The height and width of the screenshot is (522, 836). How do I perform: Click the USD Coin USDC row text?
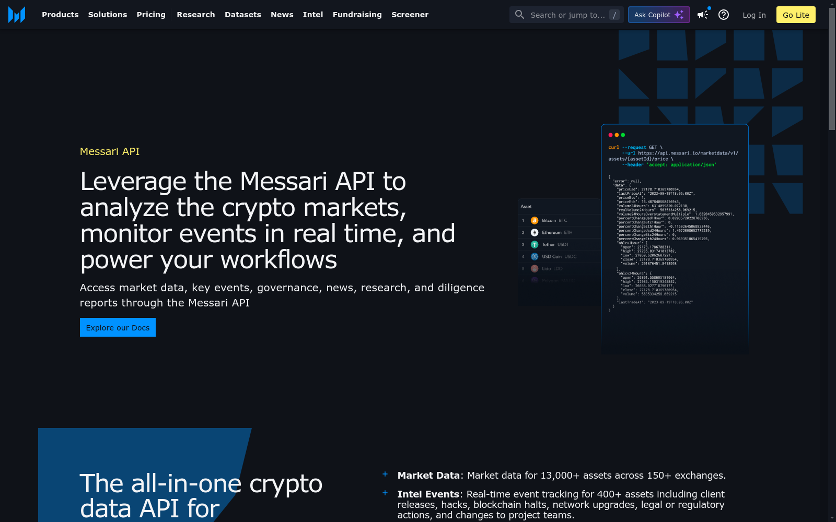click(559, 256)
